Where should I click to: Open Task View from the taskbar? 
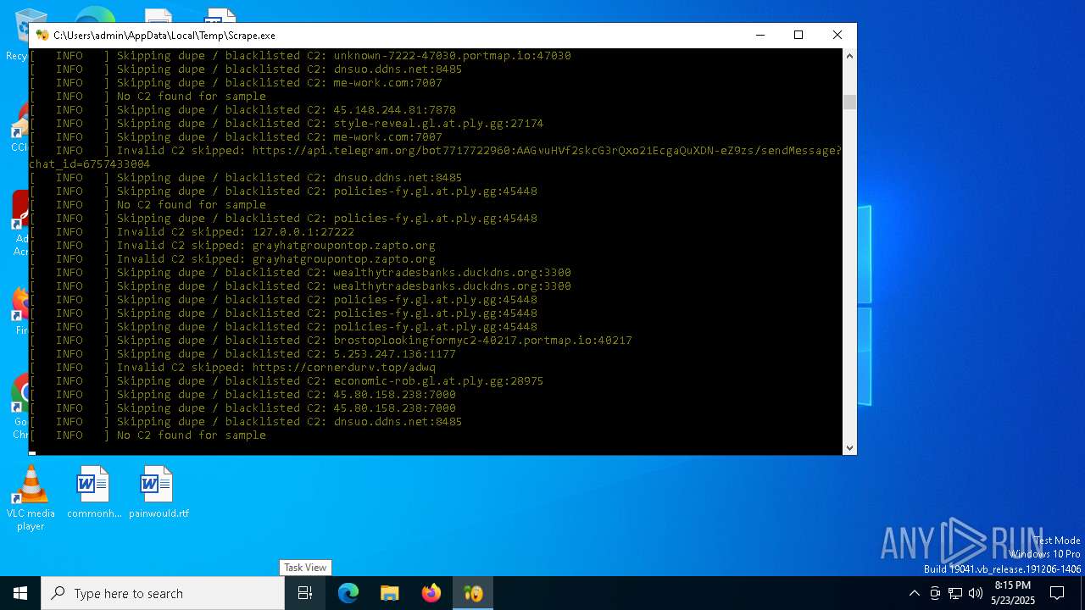point(305,593)
